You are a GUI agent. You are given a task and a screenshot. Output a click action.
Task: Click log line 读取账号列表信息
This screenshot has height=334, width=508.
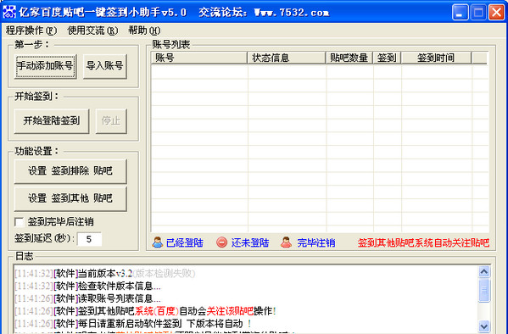87,298
